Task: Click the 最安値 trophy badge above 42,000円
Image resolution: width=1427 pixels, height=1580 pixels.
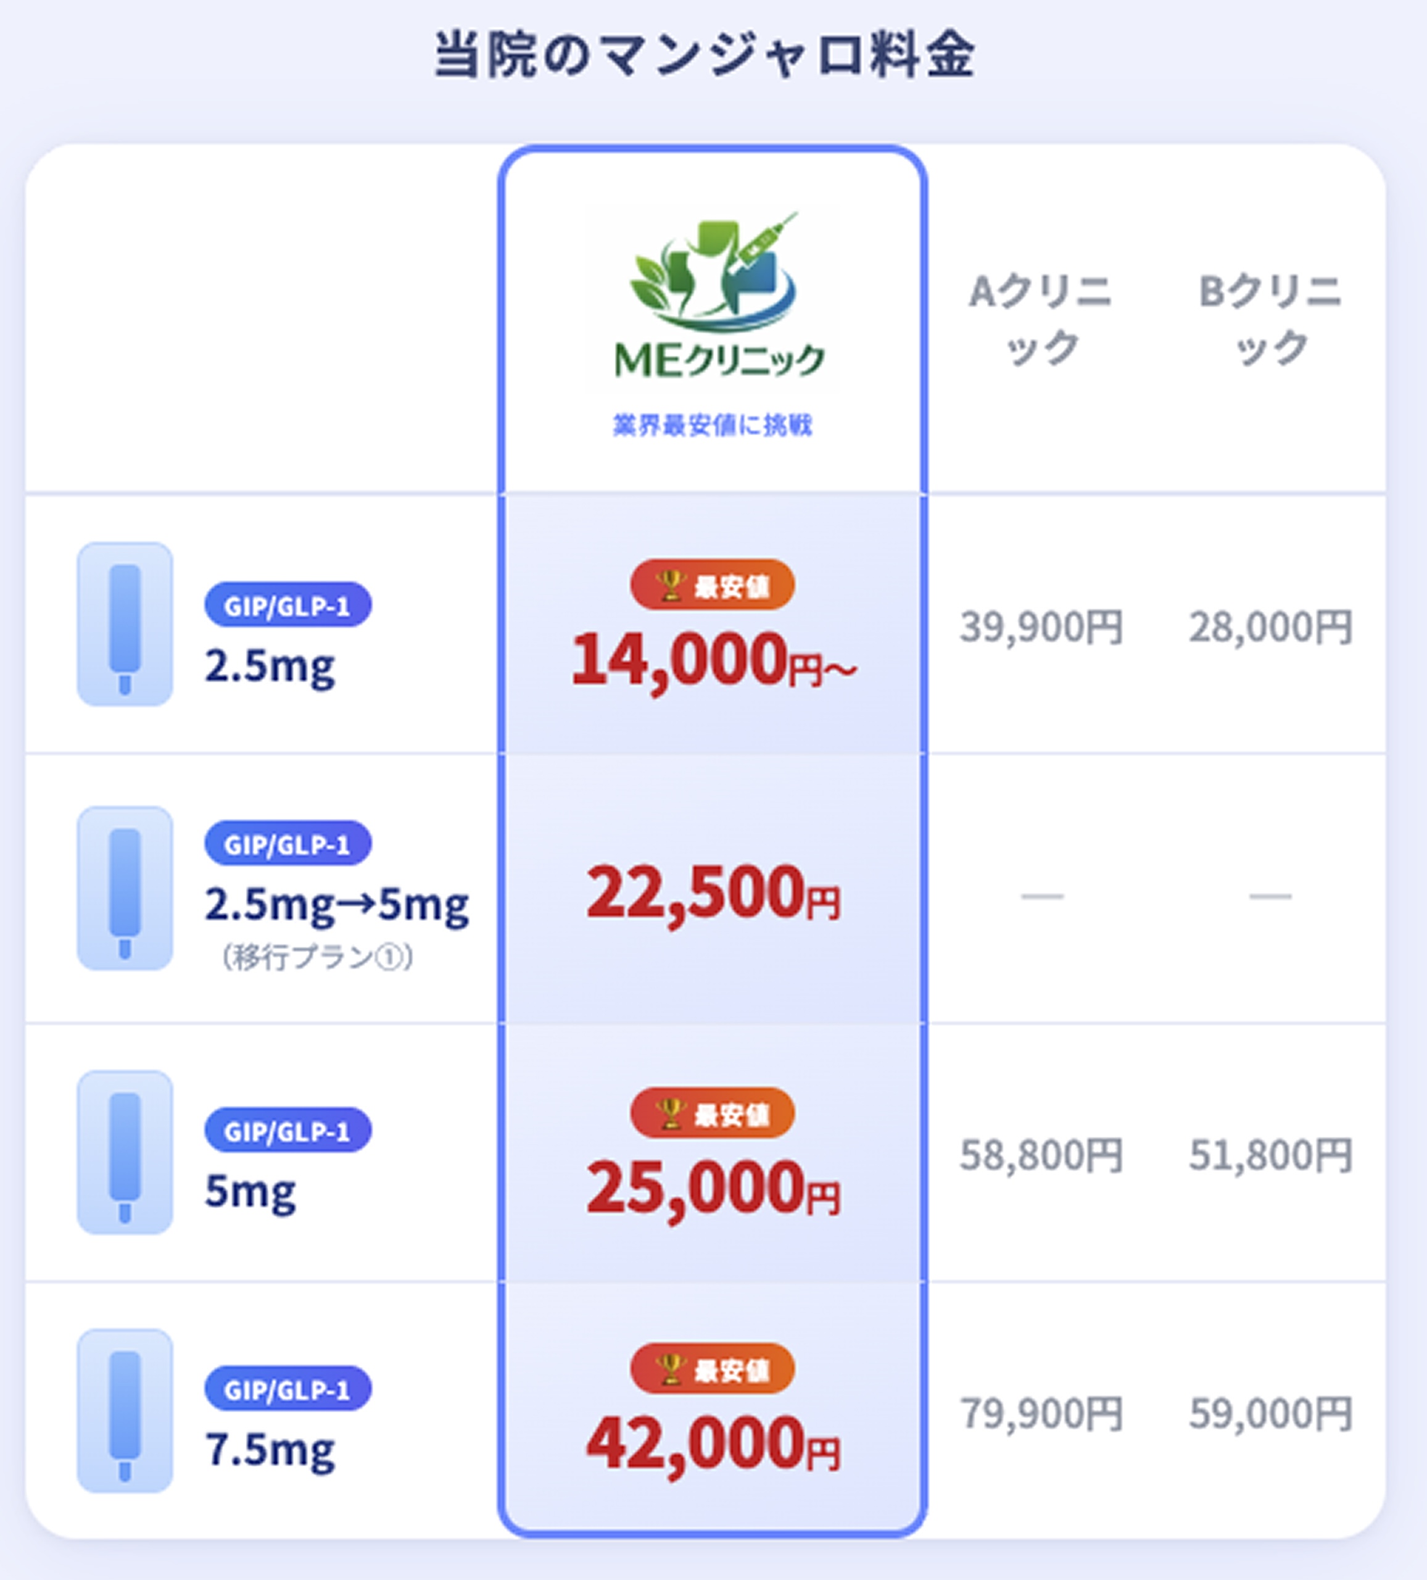Action: click(x=713, y=1369)
